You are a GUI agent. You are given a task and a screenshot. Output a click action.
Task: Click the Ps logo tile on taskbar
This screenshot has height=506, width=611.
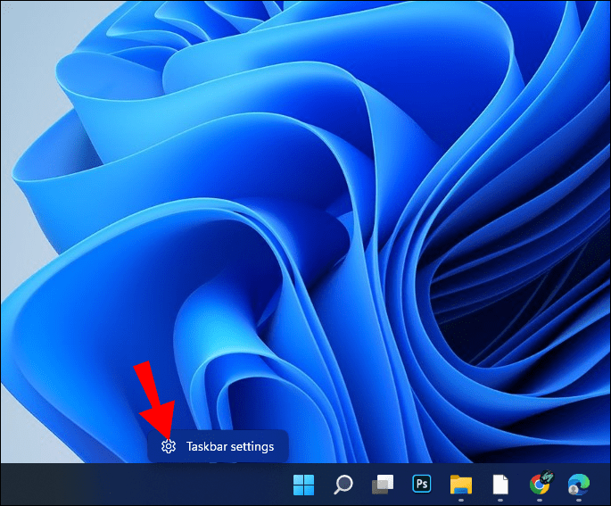click(x=421, y=485)
